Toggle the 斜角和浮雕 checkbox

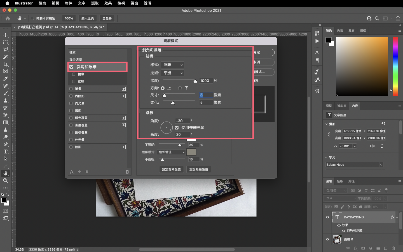[71, 67]
